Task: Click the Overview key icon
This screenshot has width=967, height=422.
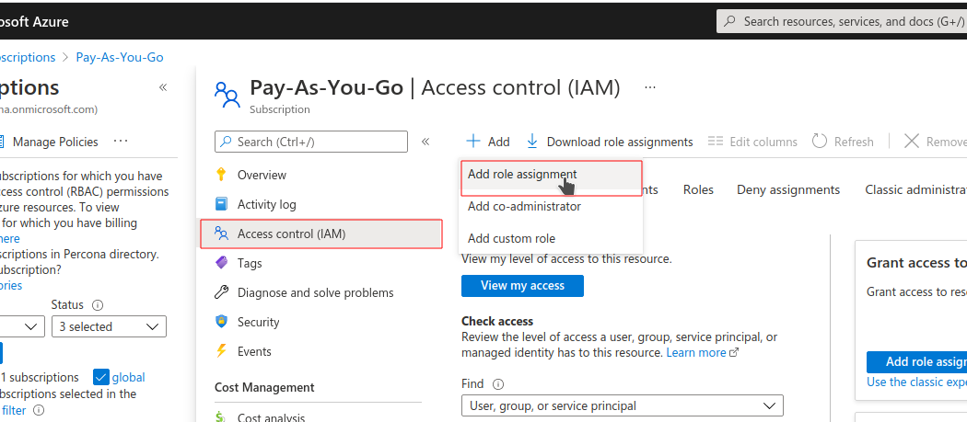Action: click(x=221, y=175)
